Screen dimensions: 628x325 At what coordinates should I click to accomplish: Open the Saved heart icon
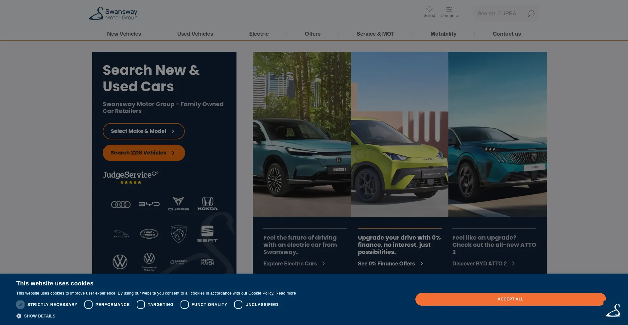point(429,9)
